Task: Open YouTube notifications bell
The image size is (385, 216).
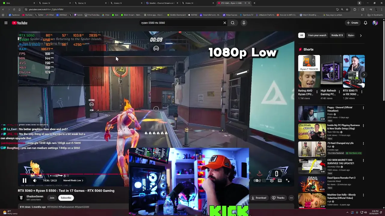Action: 365,23
